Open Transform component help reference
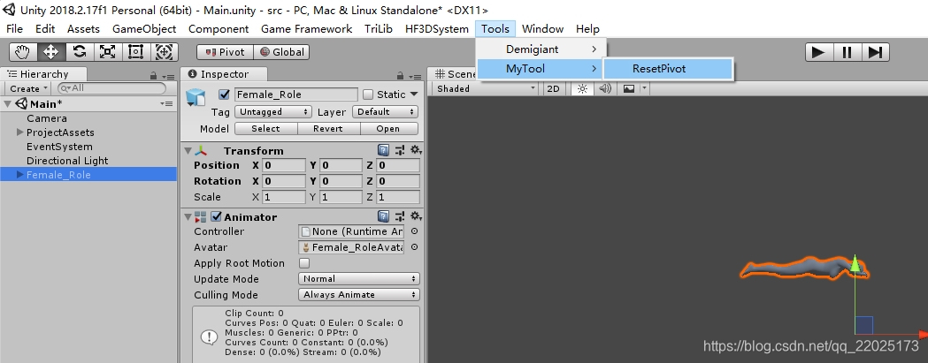 [x=384, y=150]
